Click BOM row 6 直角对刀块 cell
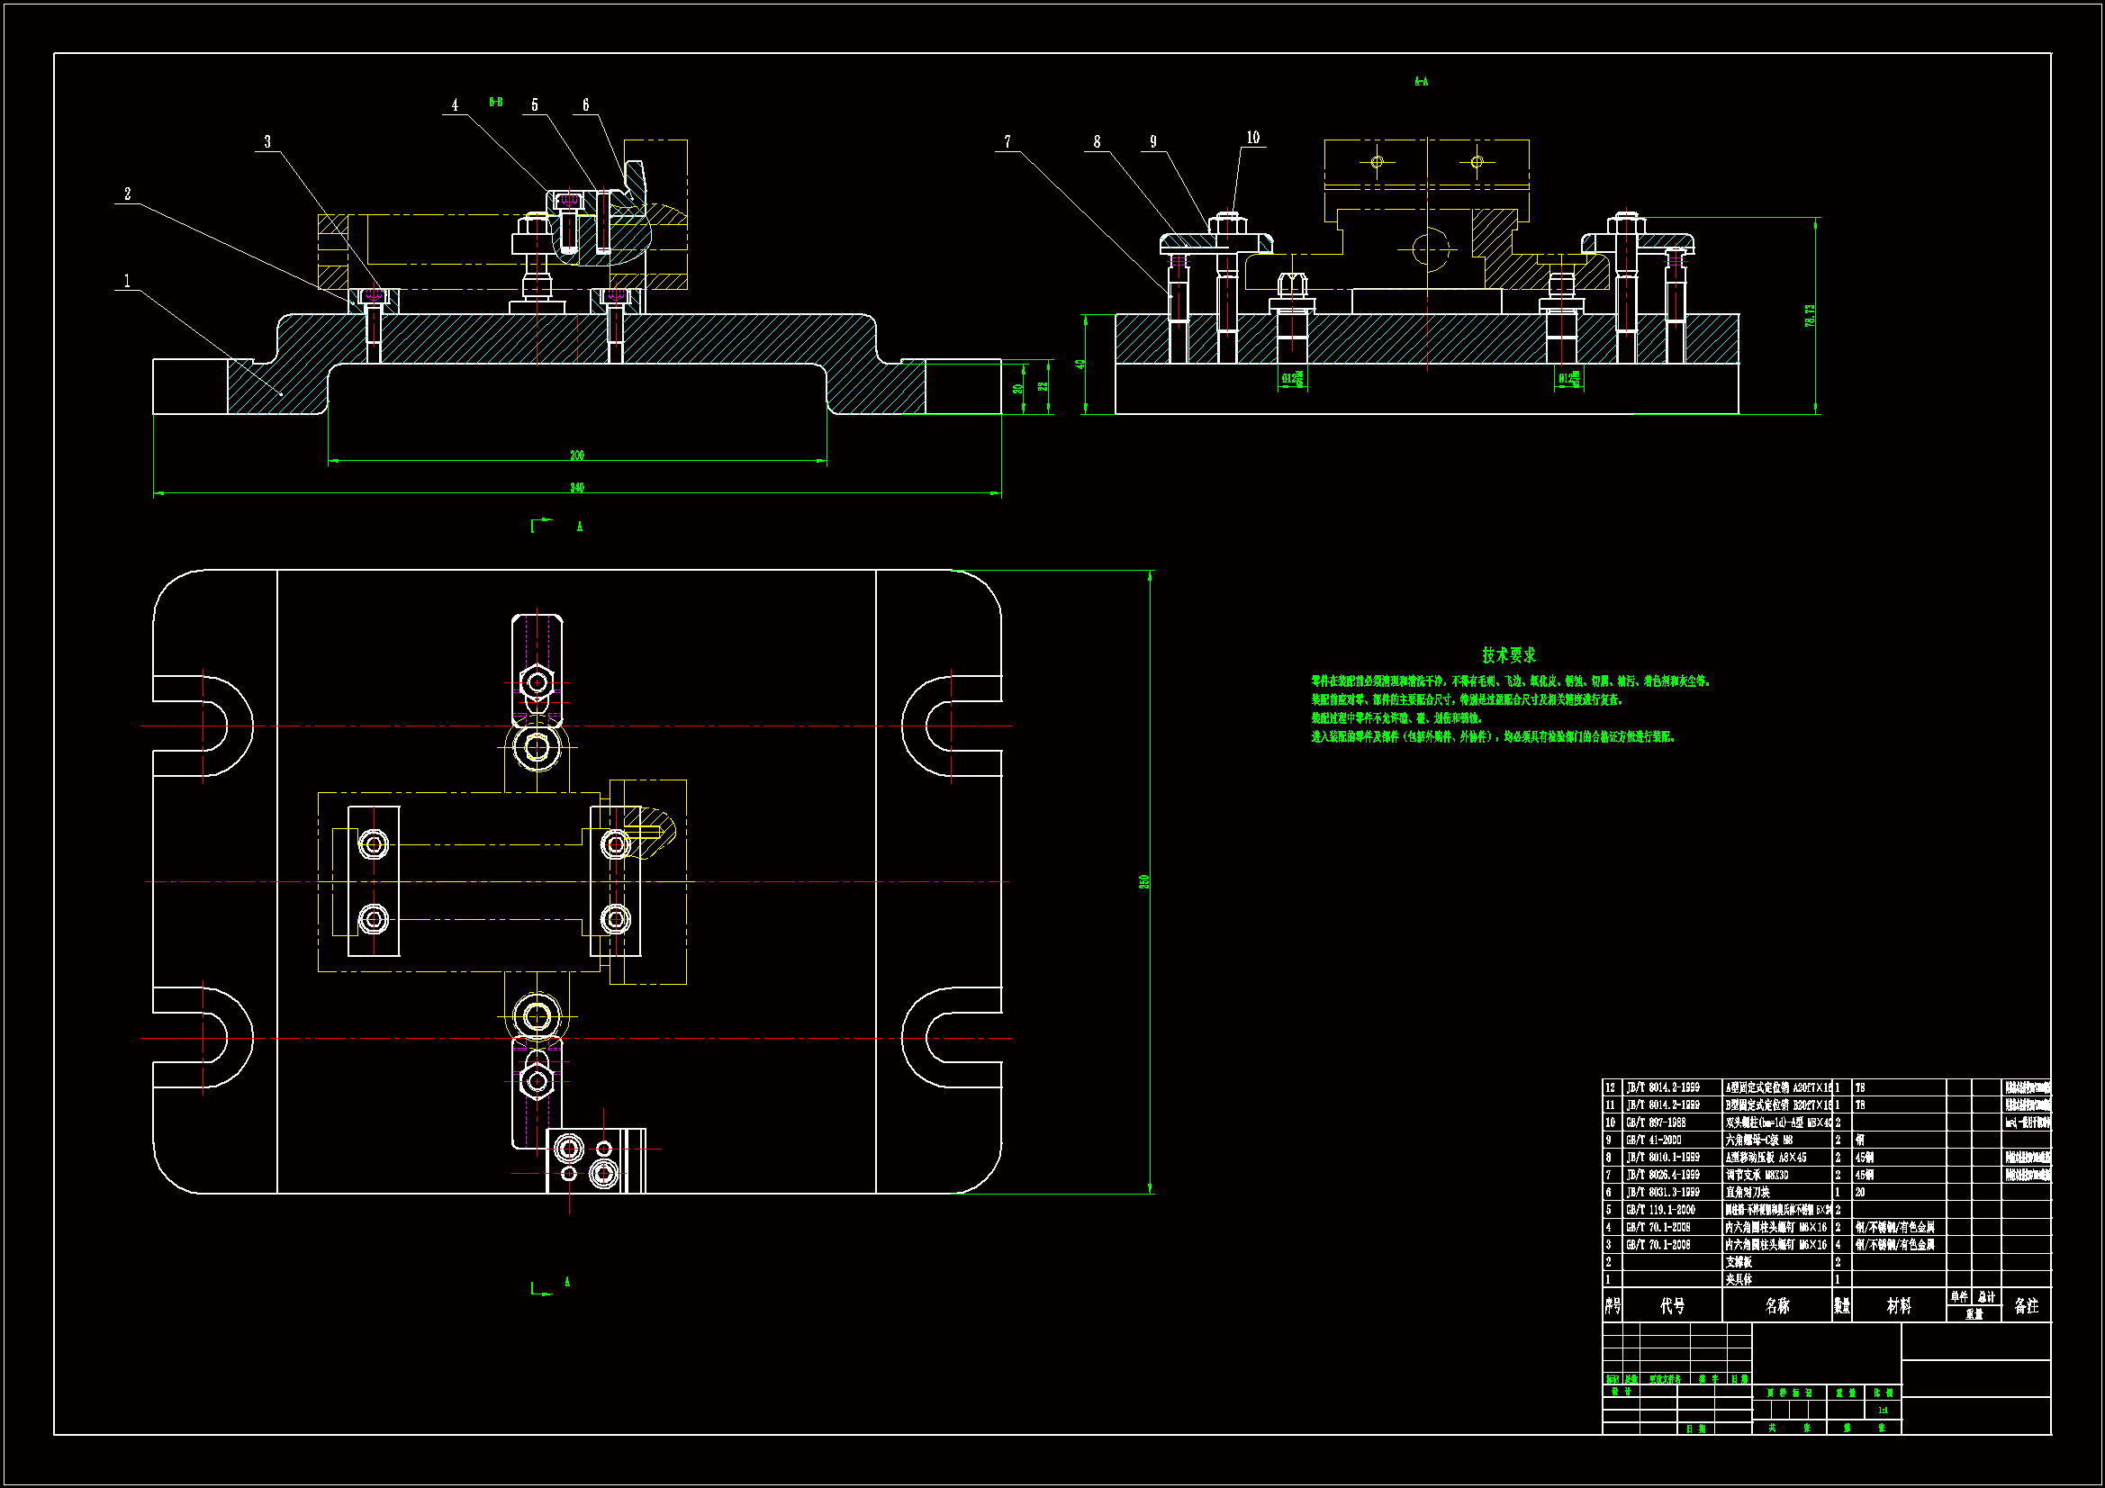2105x1488 pixels. [1748, 1192]
